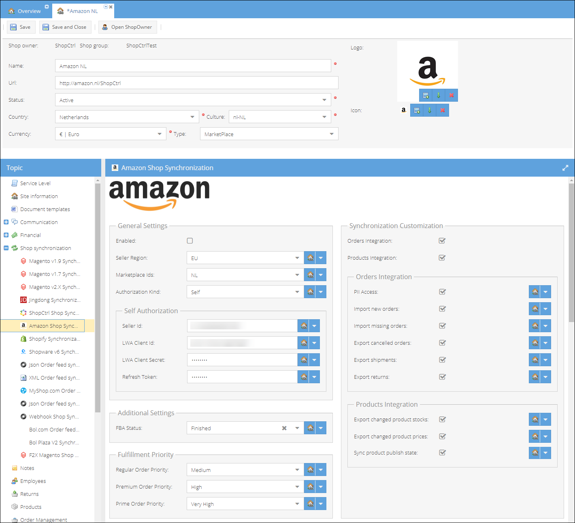Select Shopify Synchronization in the Topic tree

click(x=55, y=339)
